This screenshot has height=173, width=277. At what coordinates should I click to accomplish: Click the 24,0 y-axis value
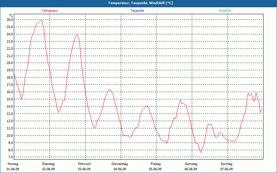tap(10, 34)
